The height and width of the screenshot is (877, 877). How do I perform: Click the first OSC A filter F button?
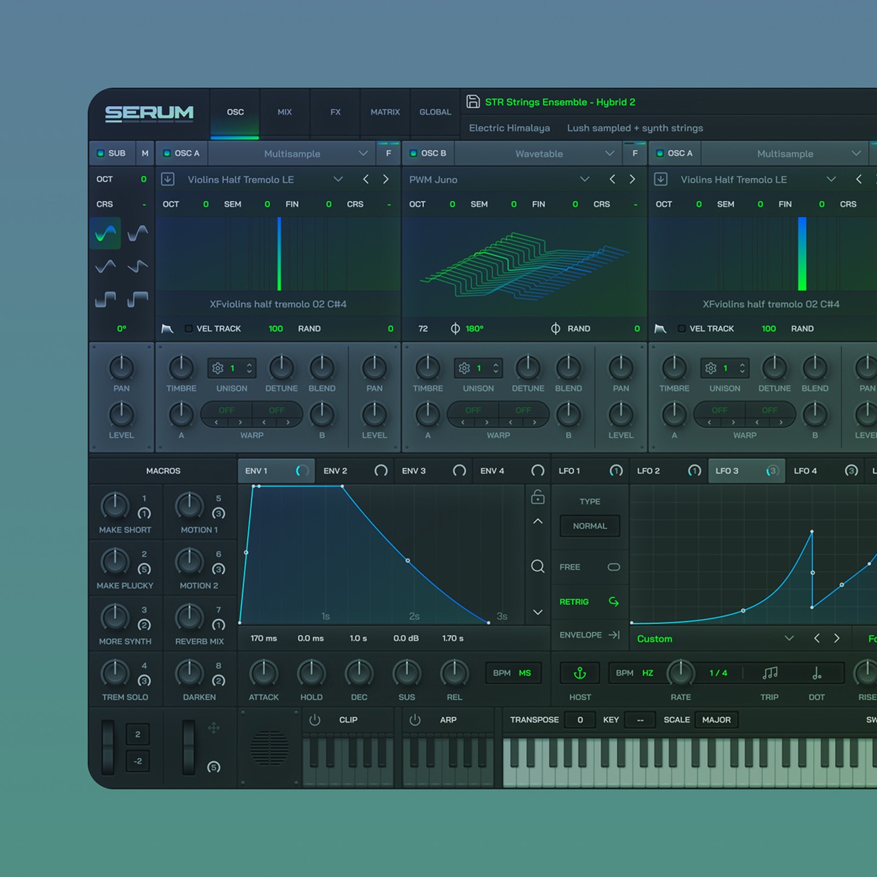pos(388,153)
